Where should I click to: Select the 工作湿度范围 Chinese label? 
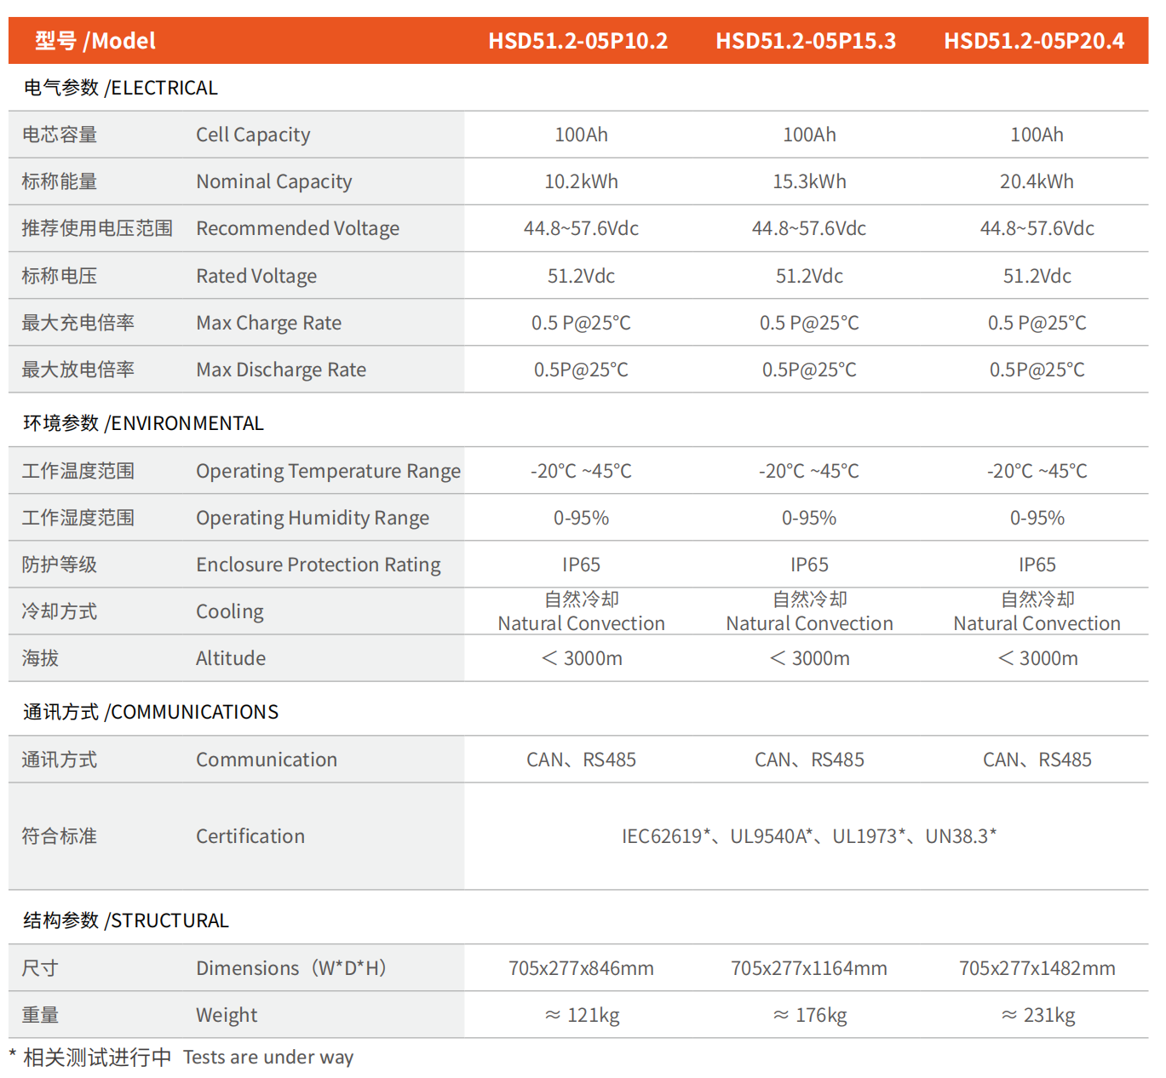click(x=78, y=518)
